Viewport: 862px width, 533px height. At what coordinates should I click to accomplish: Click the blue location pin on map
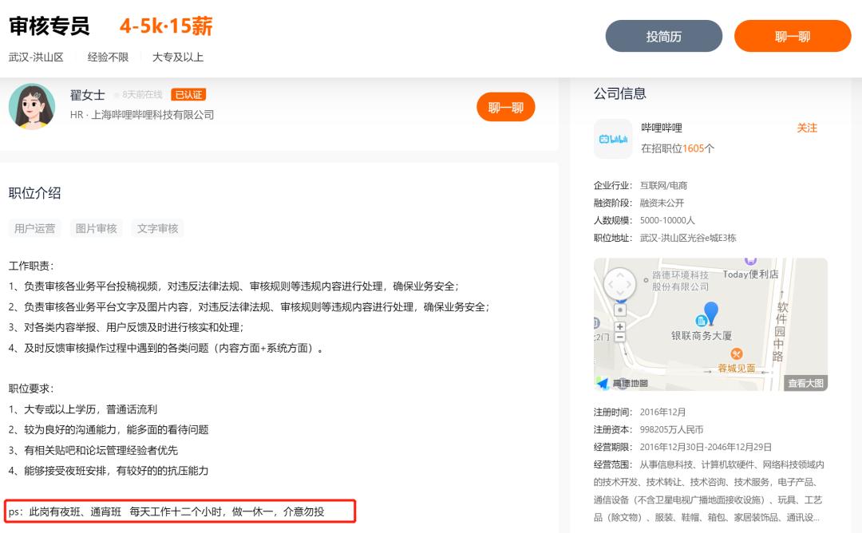(711, 313)
